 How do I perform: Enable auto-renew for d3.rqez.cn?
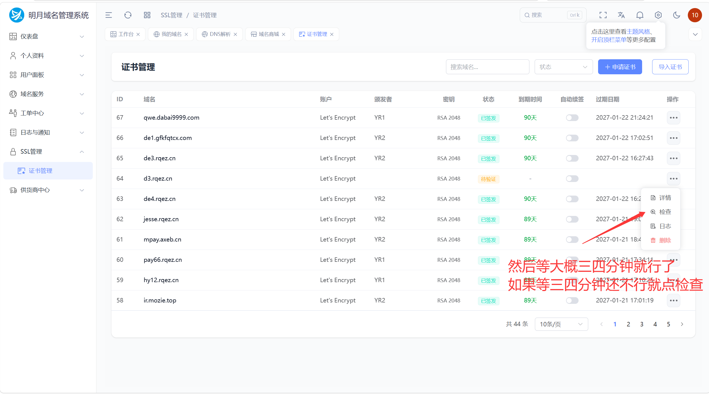[572, 179]
